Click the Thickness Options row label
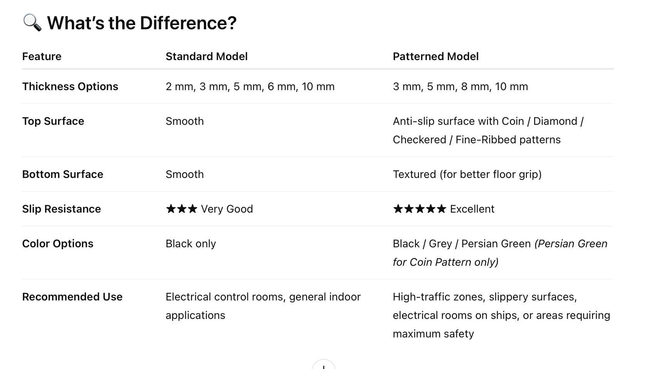Screen dimensions: 649x369 pos(70,86)
